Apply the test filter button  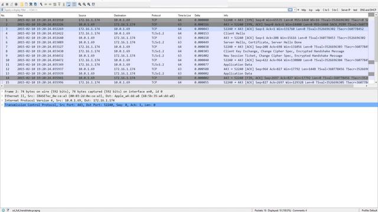(x=355, y=10)
